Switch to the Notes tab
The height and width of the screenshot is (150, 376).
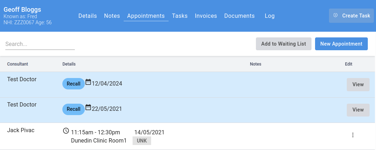pyautogui.click(x=112, y=16)
